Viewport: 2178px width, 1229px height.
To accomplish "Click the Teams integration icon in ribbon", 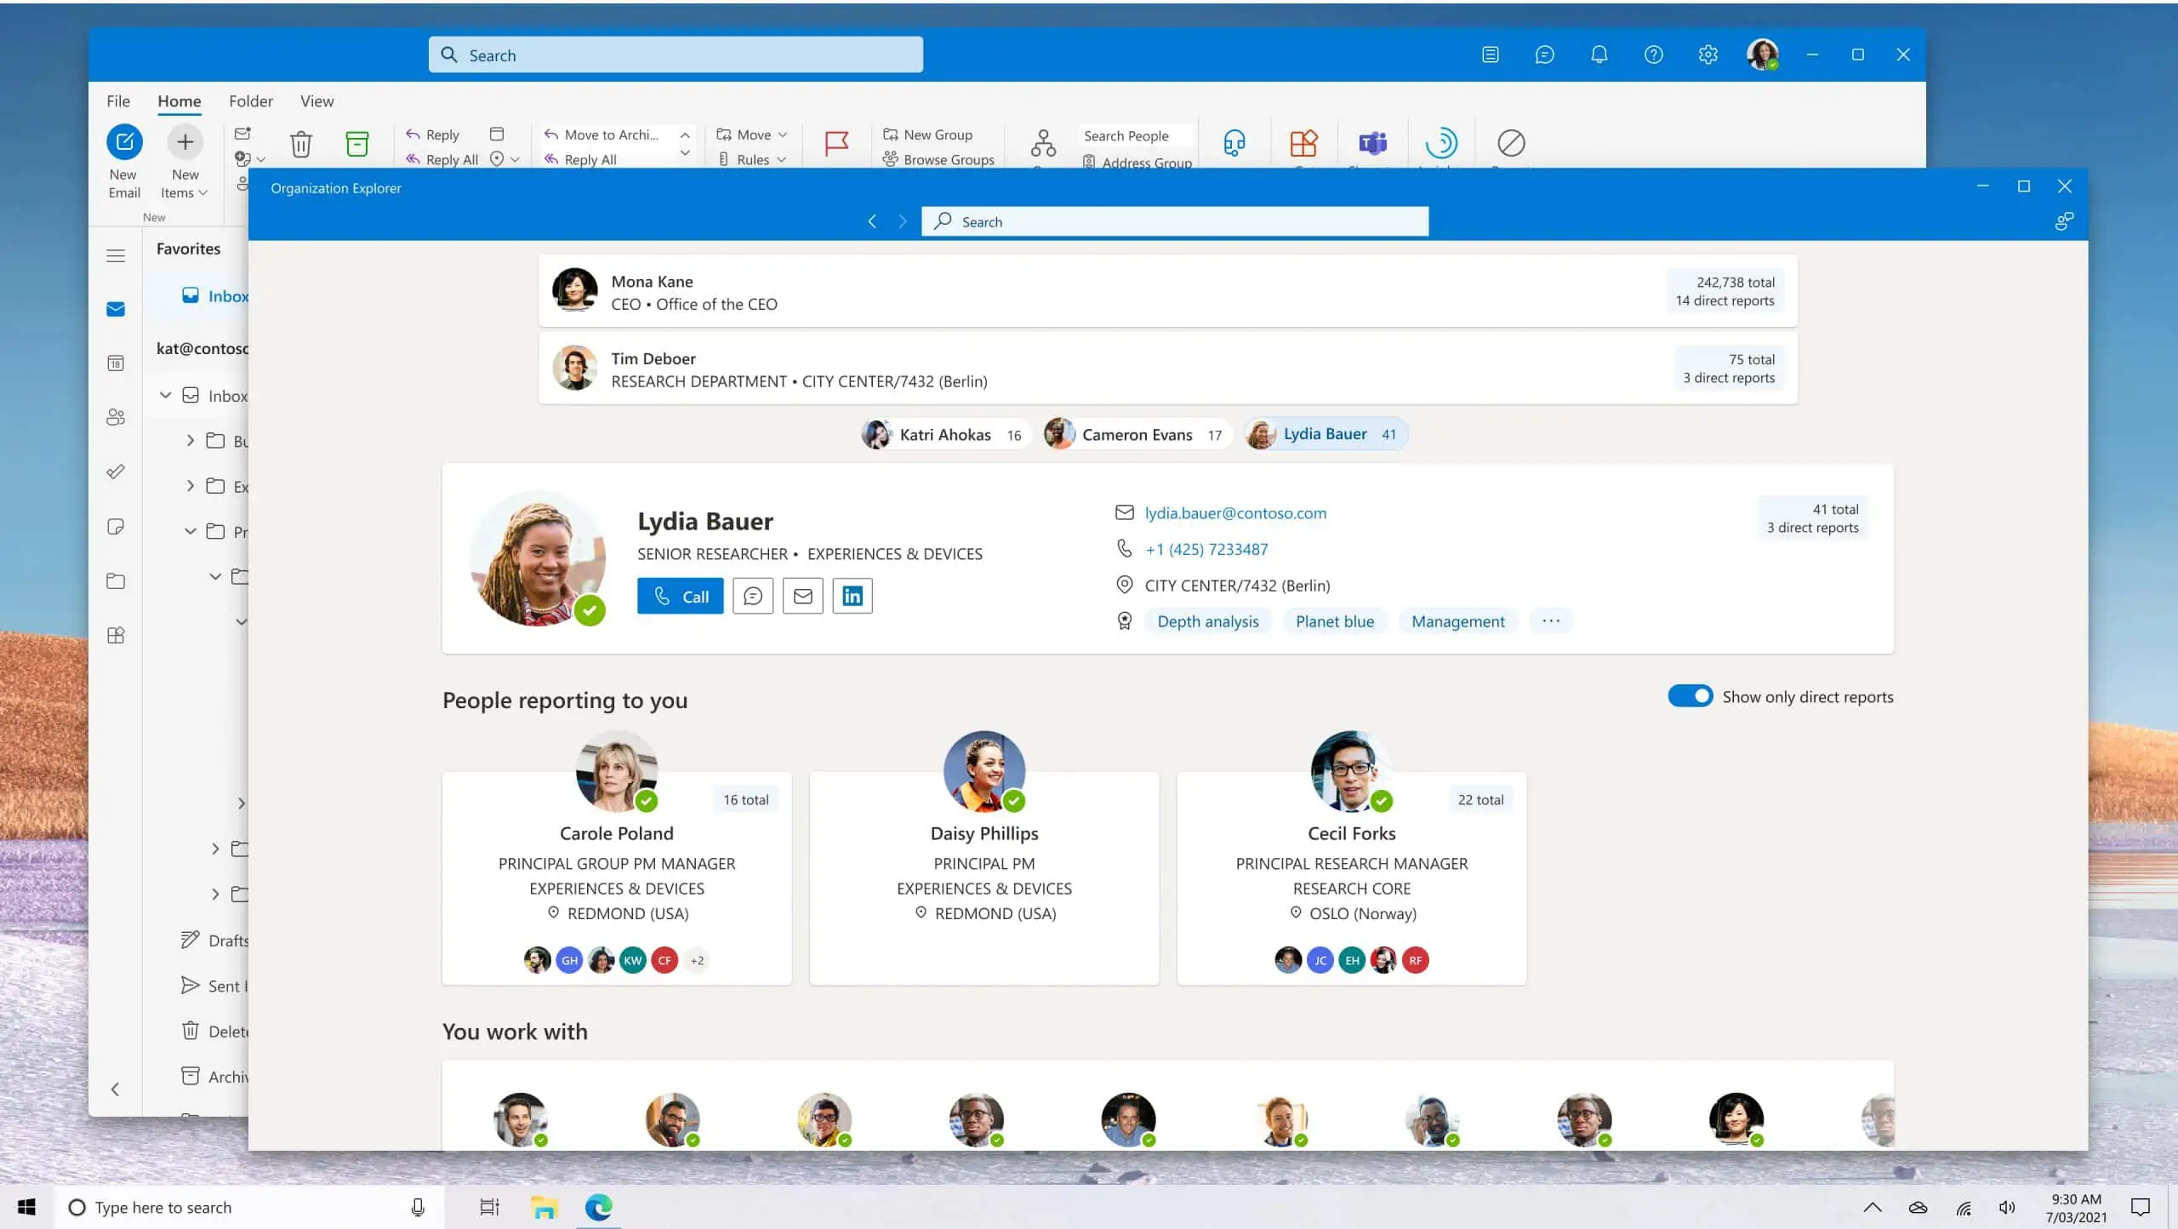I will coord(1371,140).
